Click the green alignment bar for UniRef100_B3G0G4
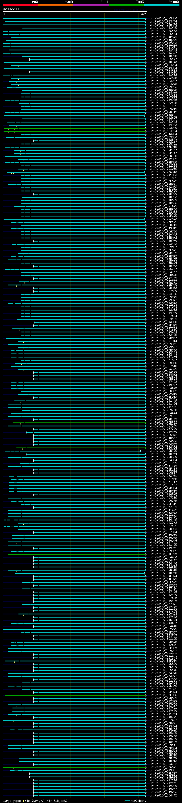Screen dimensions: 182x803 coord(81,448)
